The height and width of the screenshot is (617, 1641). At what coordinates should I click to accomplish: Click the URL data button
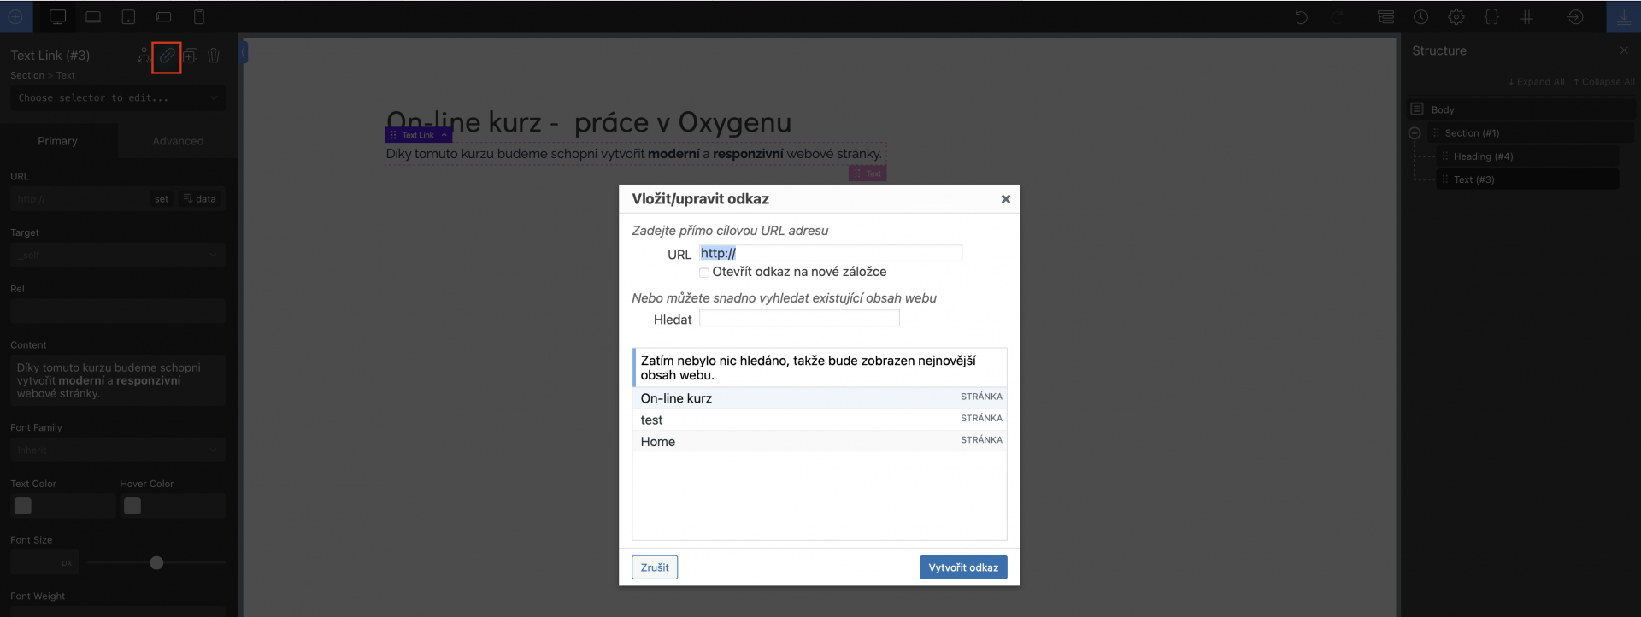point(200,199)
